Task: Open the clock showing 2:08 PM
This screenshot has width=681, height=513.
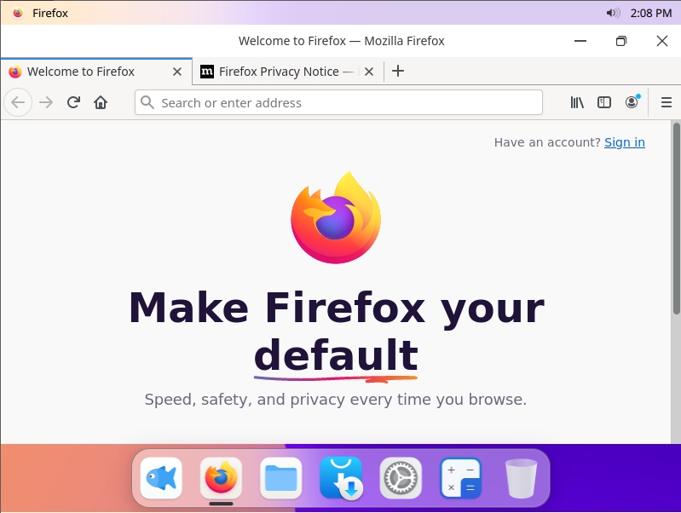Action: click(650, 13)
